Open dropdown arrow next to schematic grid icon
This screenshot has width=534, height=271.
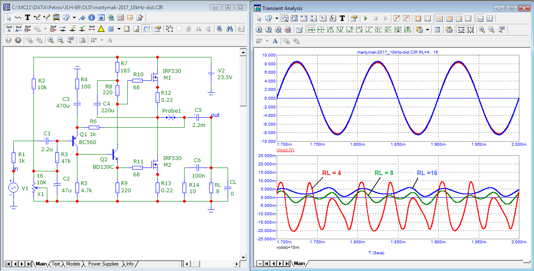(x=119, y=29)
